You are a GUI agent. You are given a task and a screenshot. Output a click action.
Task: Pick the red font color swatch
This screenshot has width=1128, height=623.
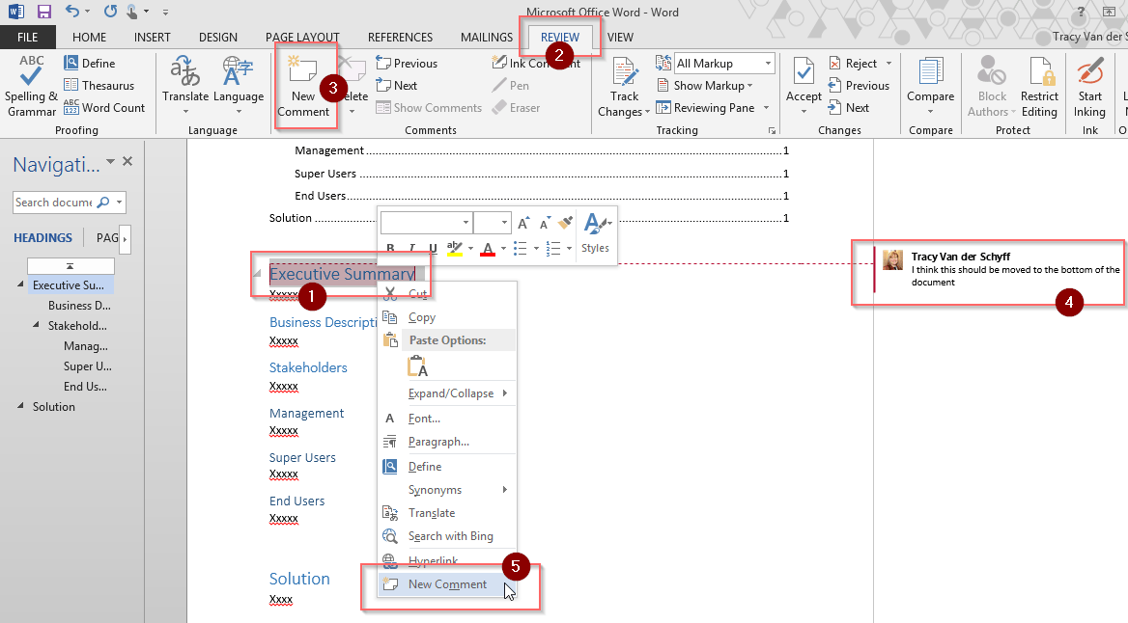click(x=487, y=248)
